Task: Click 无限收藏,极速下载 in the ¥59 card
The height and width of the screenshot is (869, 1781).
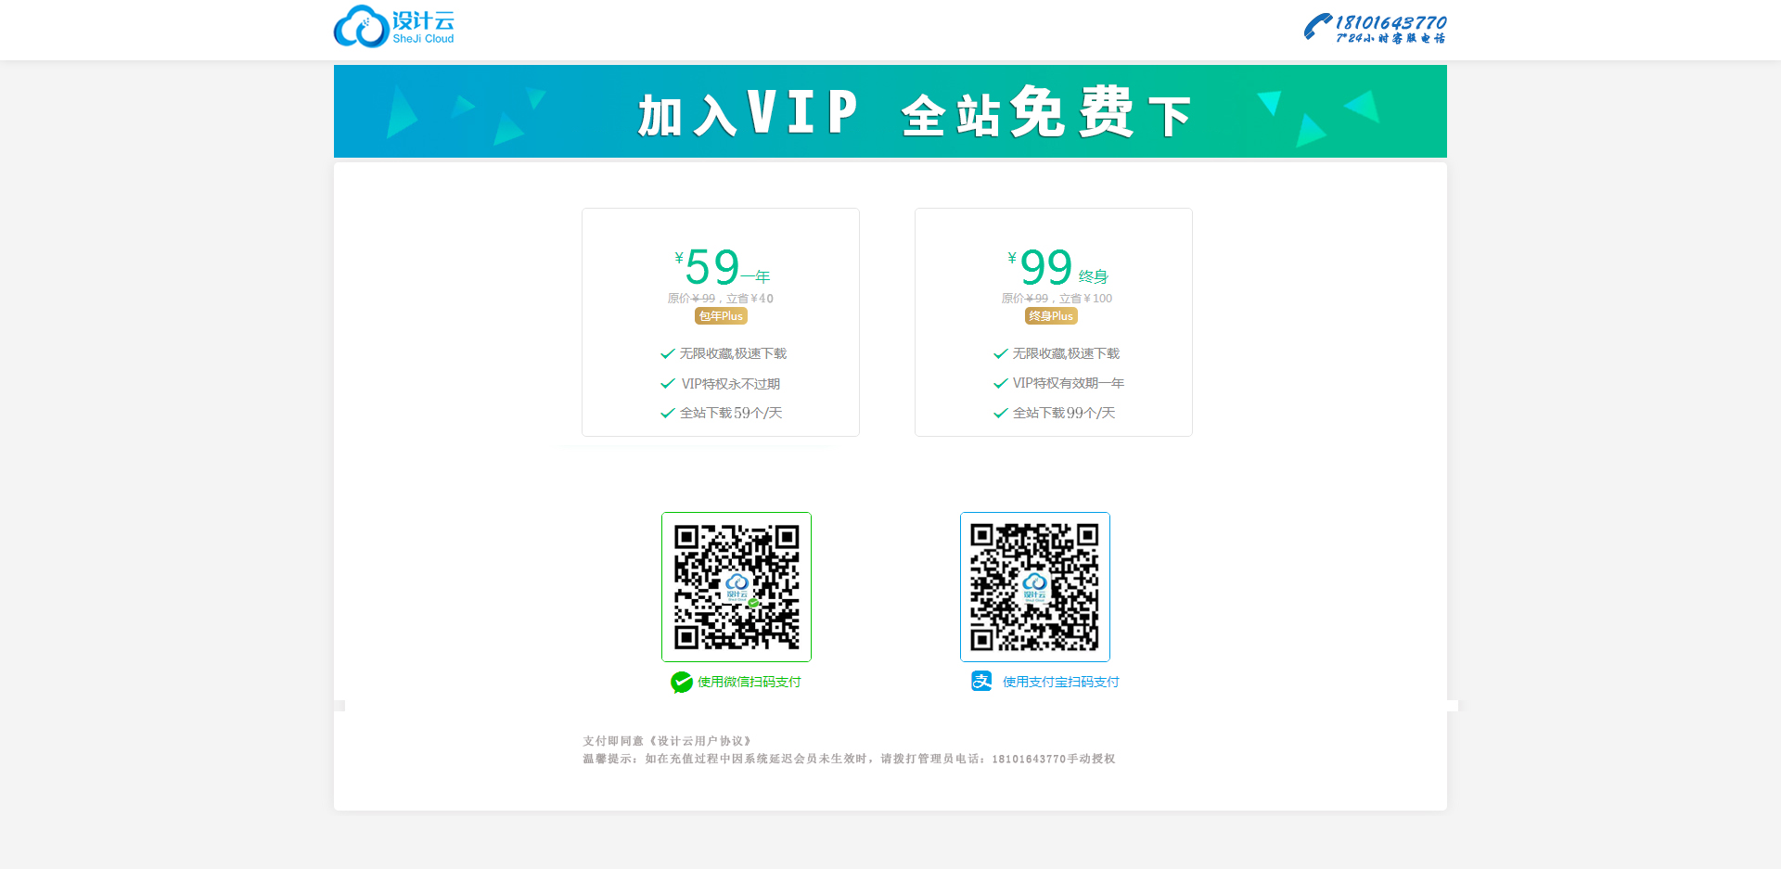Action: coord(733,353)
